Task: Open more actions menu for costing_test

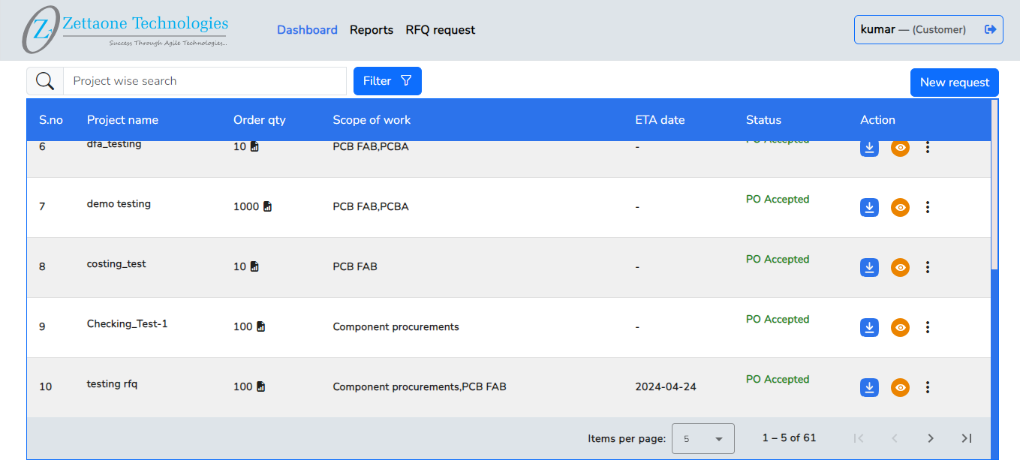Action: coord(928,267)
